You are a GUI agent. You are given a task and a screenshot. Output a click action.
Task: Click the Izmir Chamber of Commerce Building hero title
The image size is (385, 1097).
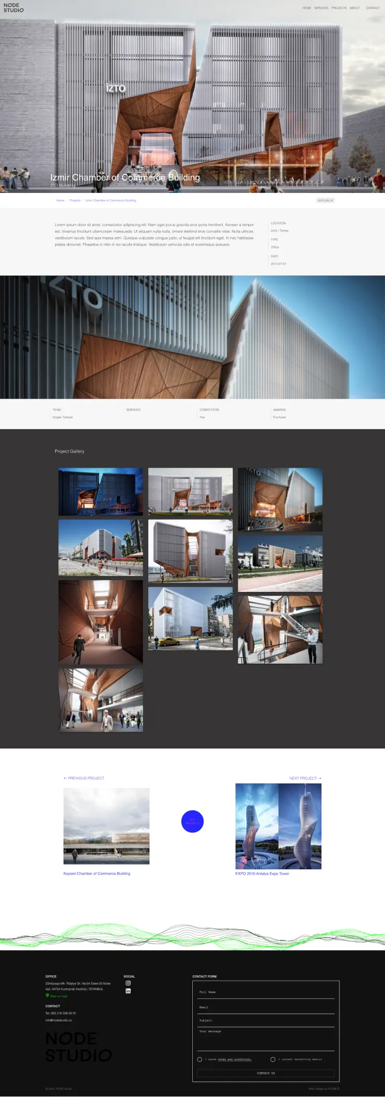[125, 177]
